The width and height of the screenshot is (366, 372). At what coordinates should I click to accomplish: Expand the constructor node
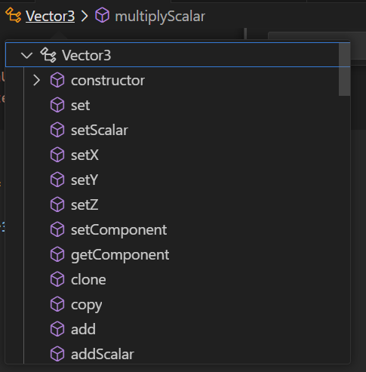click(37, 80)
